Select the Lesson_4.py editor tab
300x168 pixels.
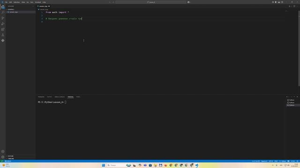[43, 6]
